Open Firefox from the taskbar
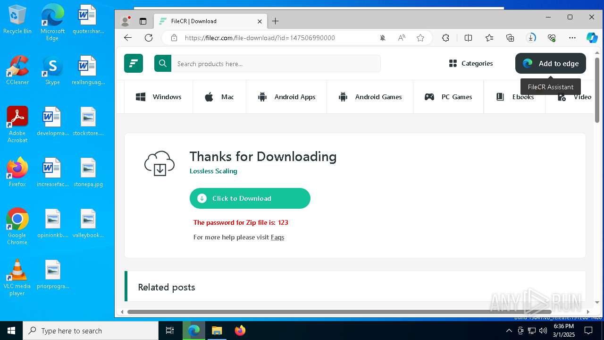Viewport: 604px width, 340px height. pyautogui.click(x=240, y=331)
